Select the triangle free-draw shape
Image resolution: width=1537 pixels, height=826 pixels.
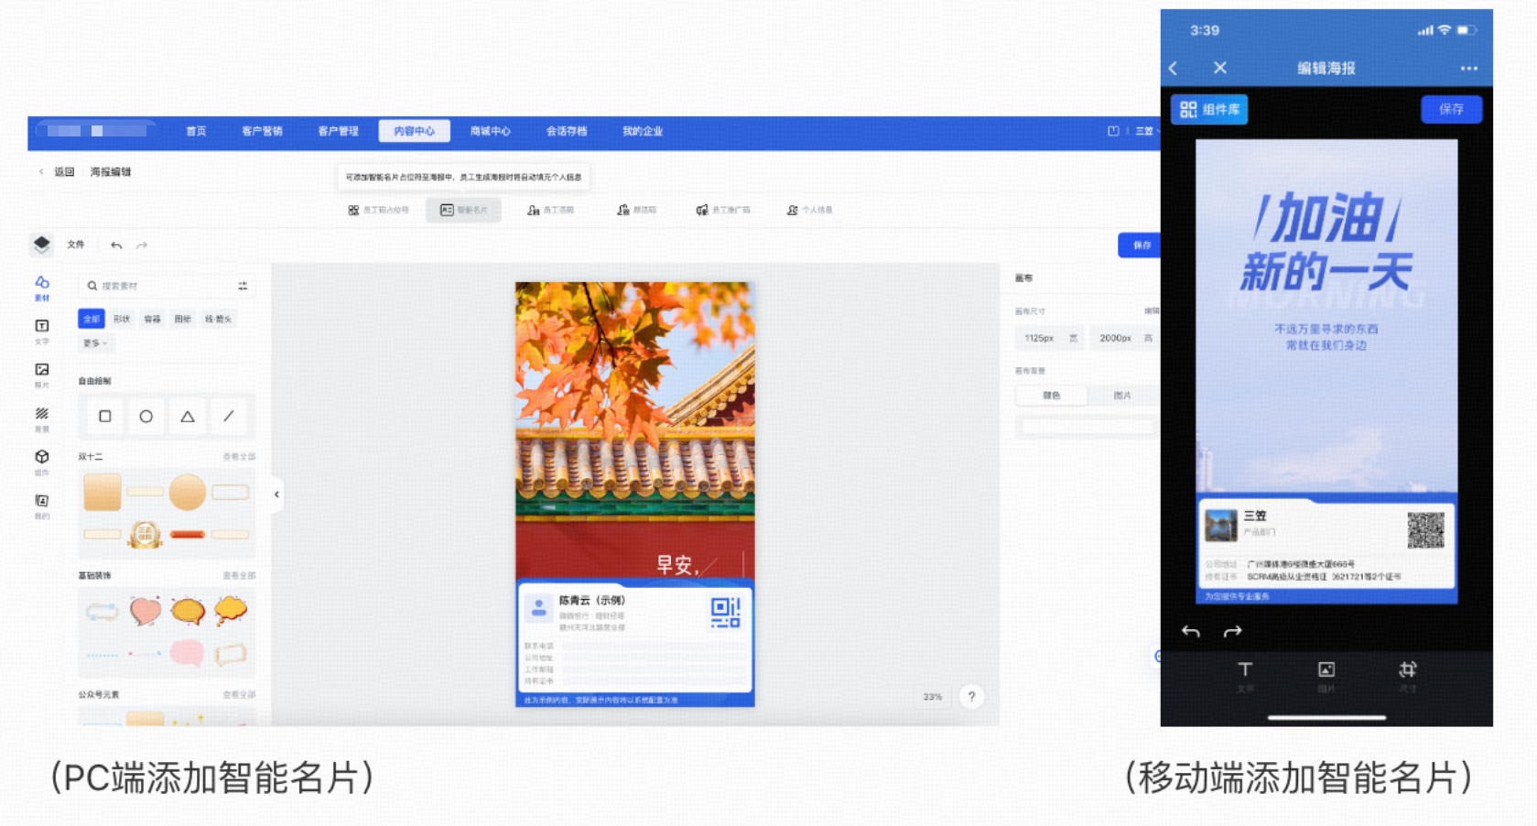click(188, 416)
